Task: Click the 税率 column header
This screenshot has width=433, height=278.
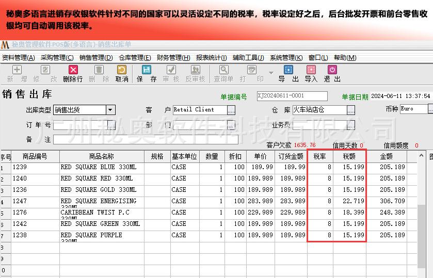Action: click(320, 156)
